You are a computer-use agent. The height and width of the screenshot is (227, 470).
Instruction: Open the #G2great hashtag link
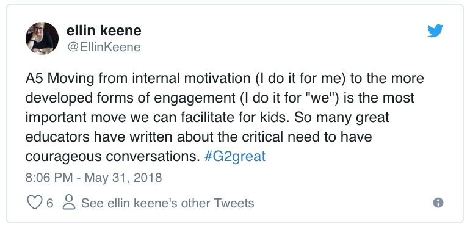(x=235, y=156)
